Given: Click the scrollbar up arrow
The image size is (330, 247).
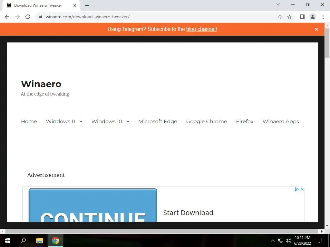Looking at the screenshot, I should click(x=327, y=25).
